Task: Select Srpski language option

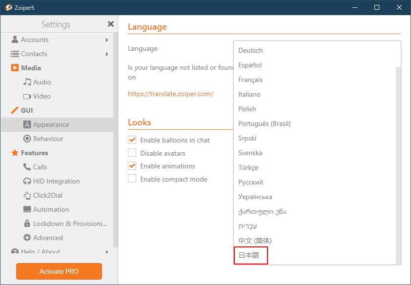Action: pyautogui.click(x=314, y=138)
